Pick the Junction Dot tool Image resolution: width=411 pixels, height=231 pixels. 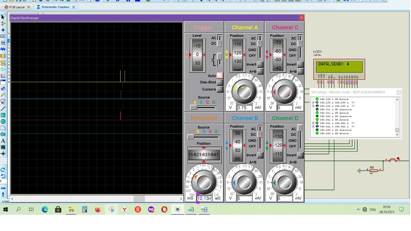(x=3, y=30)
